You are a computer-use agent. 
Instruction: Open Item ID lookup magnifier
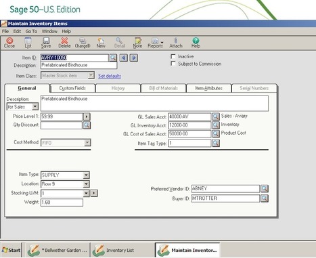tap(113, 58)
